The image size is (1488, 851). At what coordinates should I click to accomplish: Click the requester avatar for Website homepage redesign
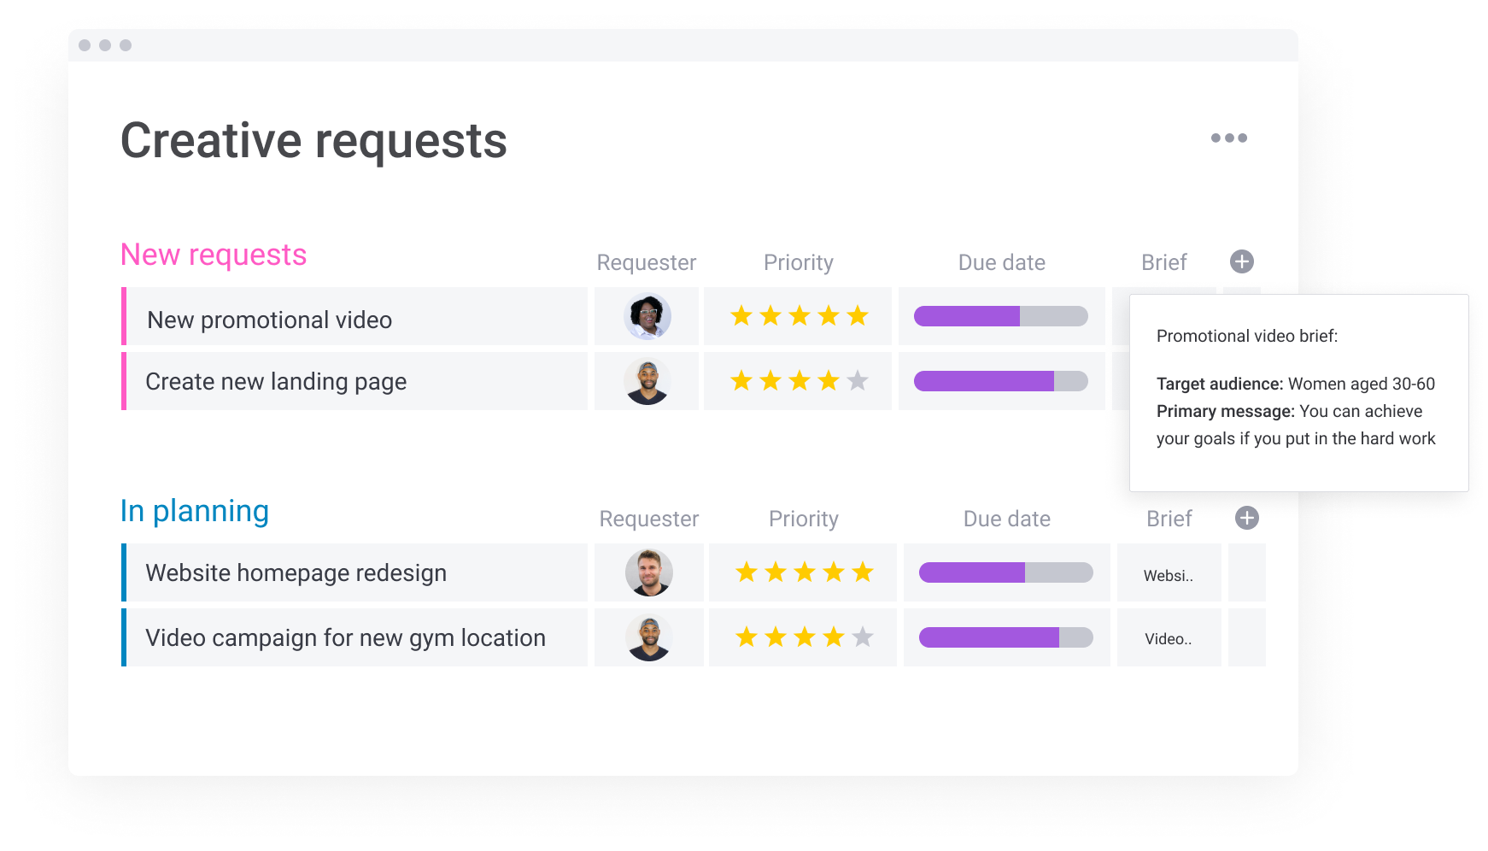coord(648,572)
